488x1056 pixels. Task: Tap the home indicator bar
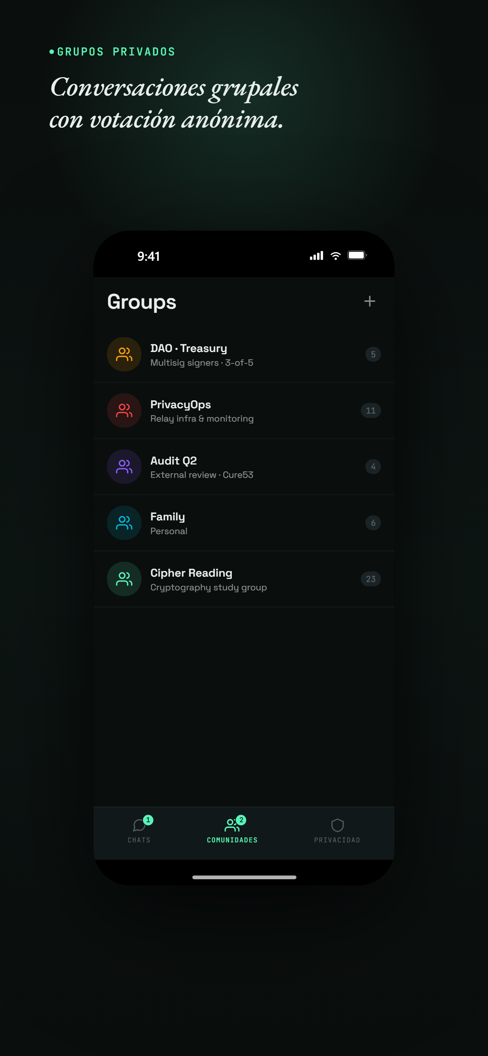point(244,877)
